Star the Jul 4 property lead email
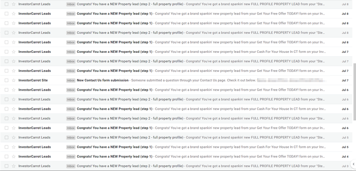356x171 pixels. coord(14,156)
